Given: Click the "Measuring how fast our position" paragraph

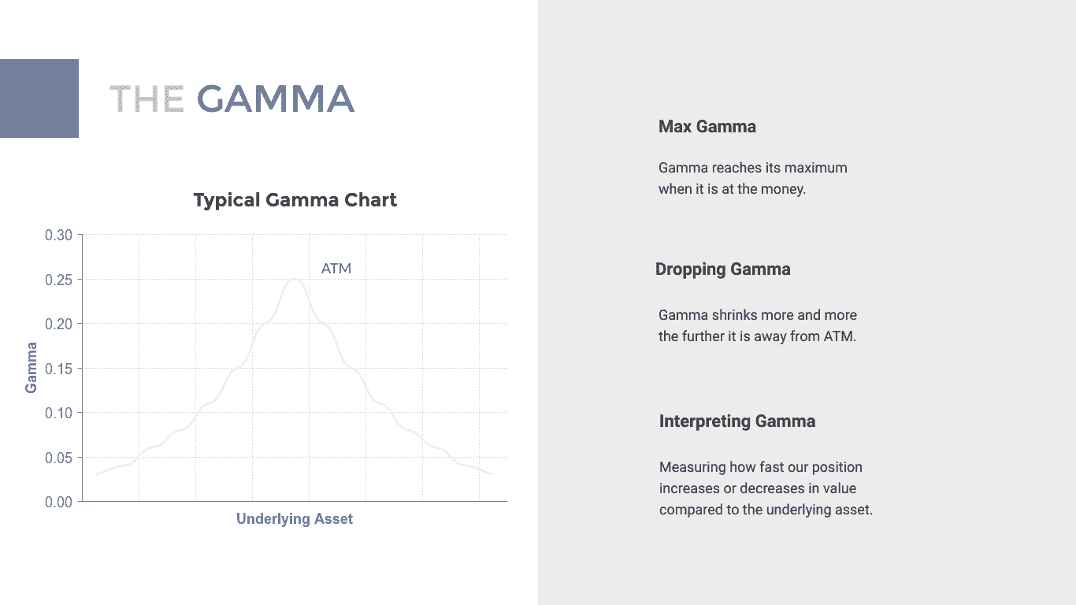Looking at the screenshot, I should (x=766, y=488).
